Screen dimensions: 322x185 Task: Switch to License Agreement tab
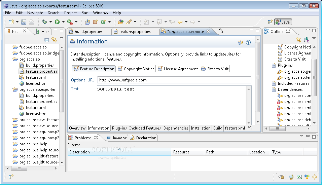click(x=178, y=69)
